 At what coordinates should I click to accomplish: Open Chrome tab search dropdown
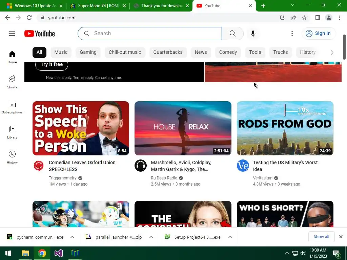click(x=292, y=5)
